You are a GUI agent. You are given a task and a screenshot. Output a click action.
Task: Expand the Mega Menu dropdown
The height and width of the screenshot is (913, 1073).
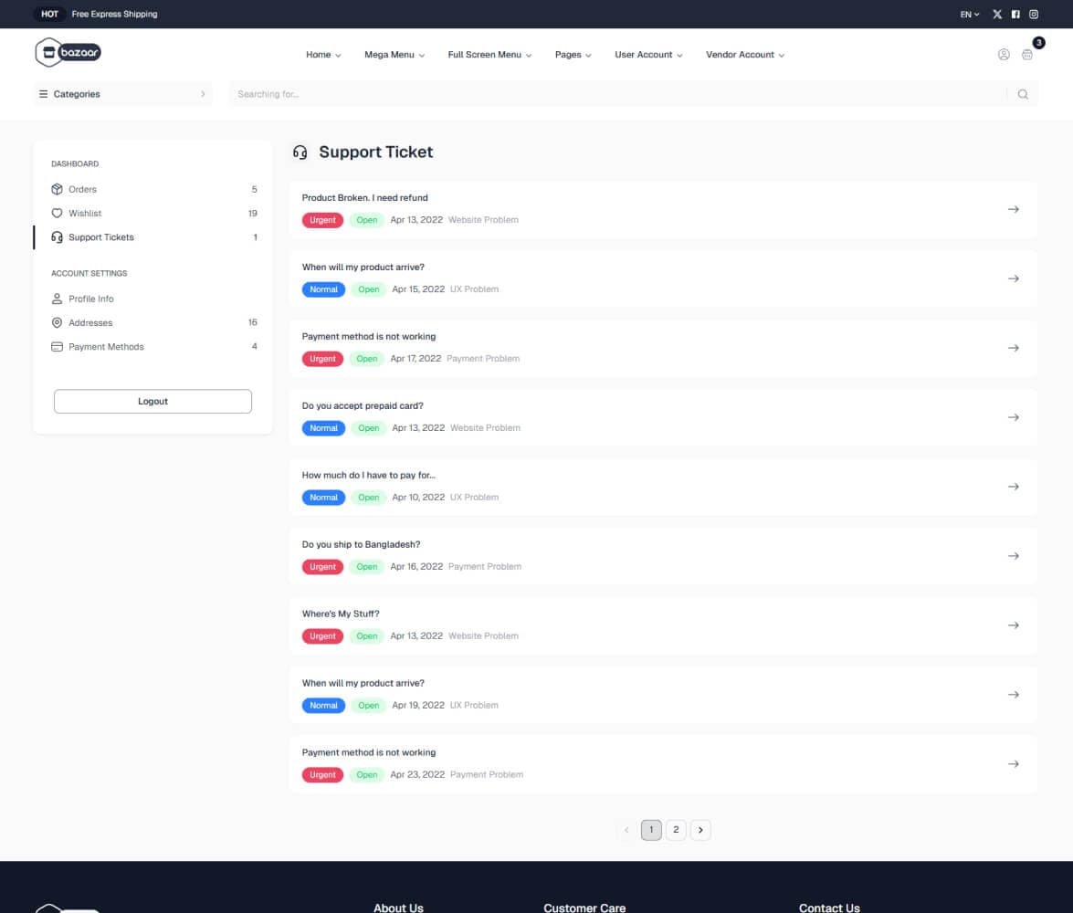point(394,55)
